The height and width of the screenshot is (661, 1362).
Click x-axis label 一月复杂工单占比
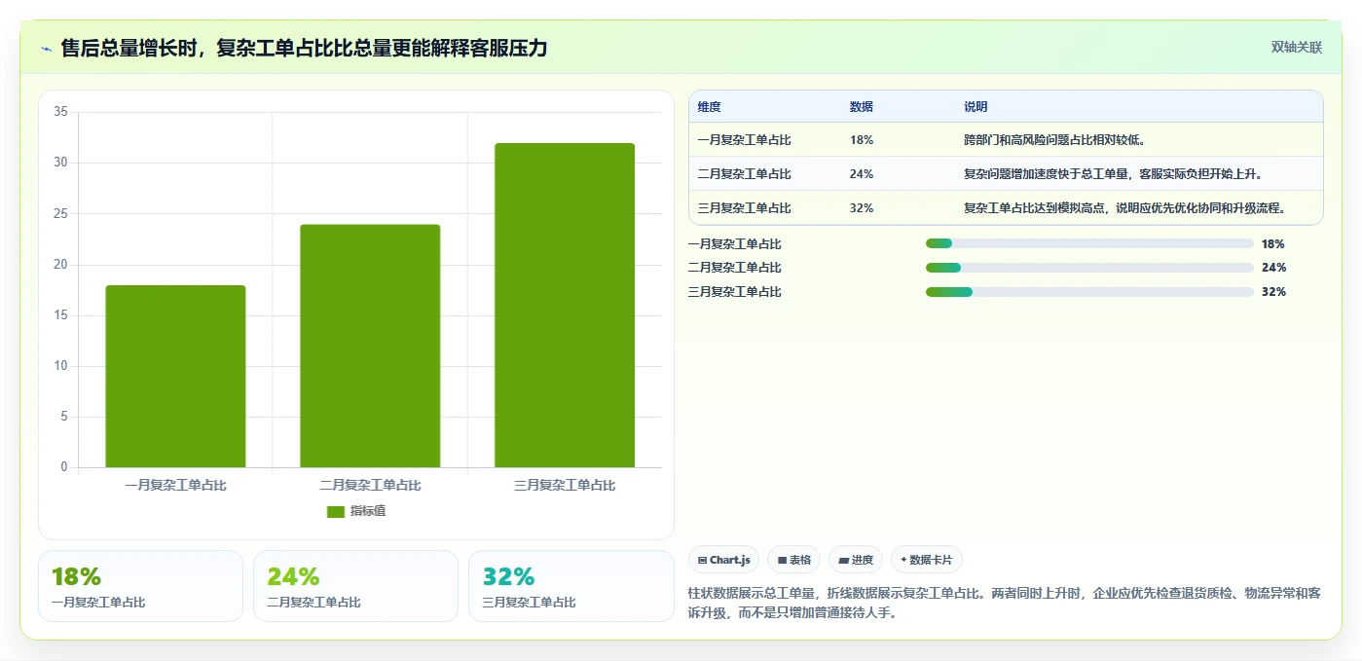[x=175, y=485]
